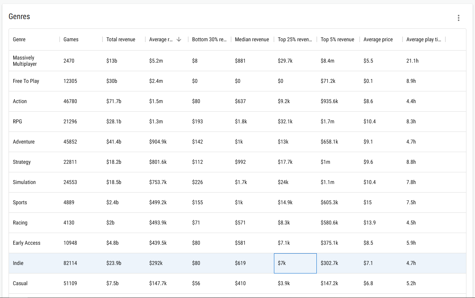Screen dimensions: 475x298
Task: Select the Free To Play row
Action: point(26,81)
